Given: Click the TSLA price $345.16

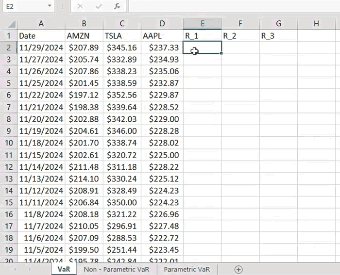Looking at the screenshot, I should [x=122, y=48].
